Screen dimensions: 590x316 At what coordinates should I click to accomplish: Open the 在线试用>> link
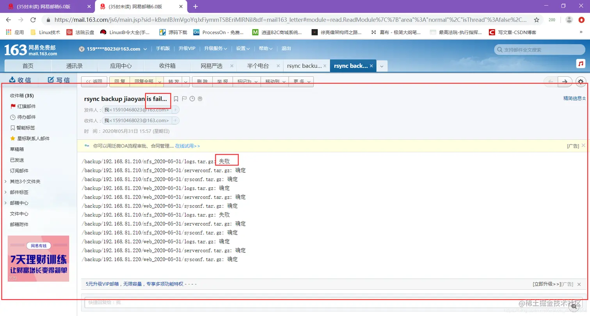coord(187,146)
